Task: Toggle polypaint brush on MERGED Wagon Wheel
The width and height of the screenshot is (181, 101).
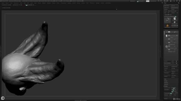Action: click(175, 46)
